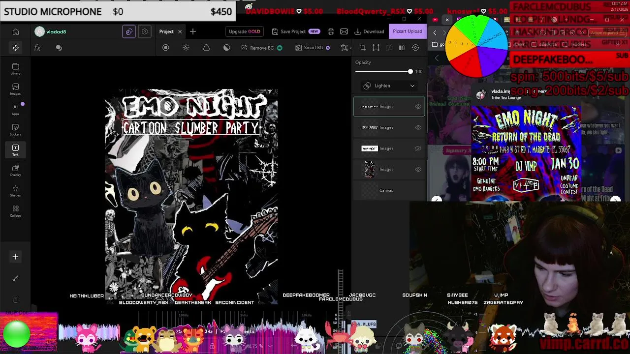Screen dimensions: 630x354
Task: Open the fx effects tool
Action: click(37, 48)
